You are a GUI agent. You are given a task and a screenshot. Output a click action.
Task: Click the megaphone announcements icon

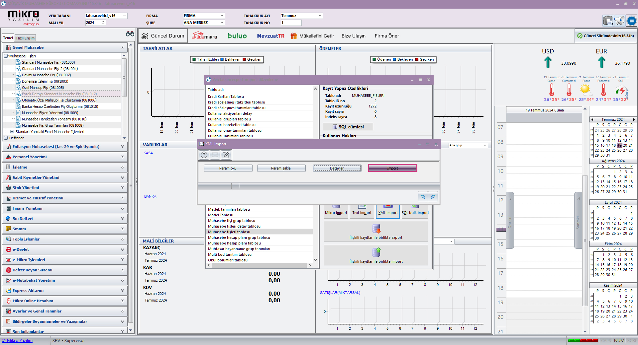pyautogui.click(x=619, y=21)
